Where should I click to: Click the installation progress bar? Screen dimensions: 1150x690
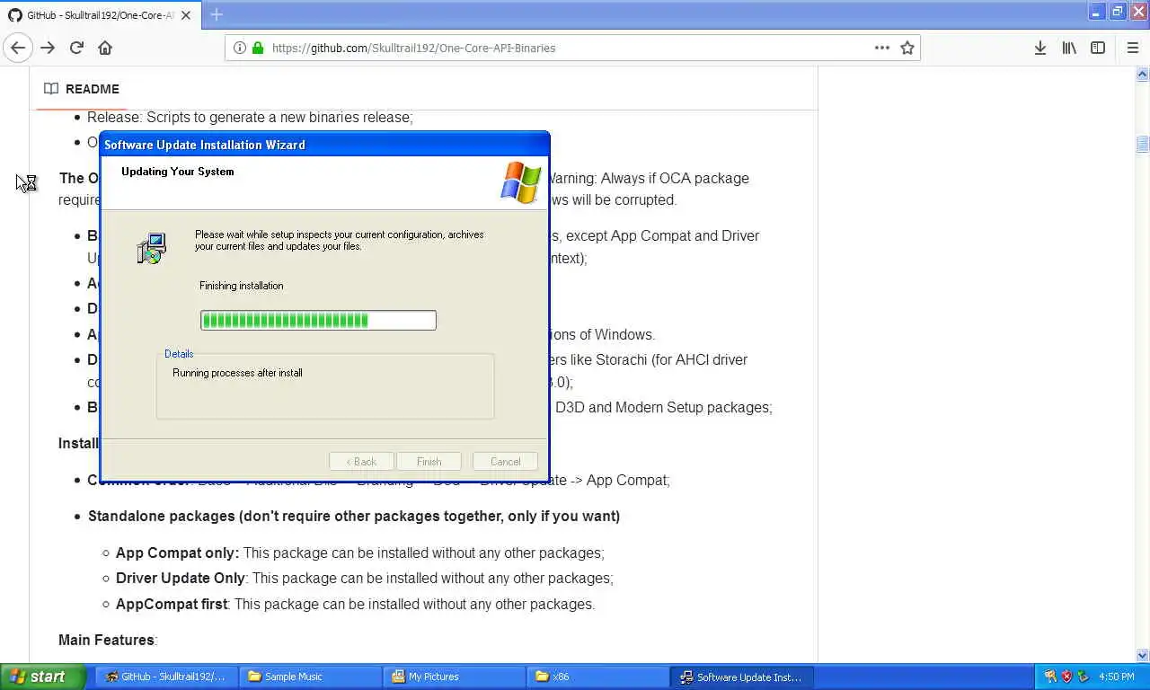(x=318, y=320)
